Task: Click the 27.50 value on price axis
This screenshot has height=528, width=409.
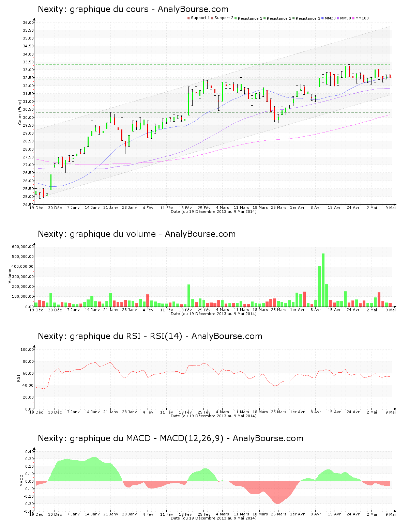Action: (x=28, y=157)
